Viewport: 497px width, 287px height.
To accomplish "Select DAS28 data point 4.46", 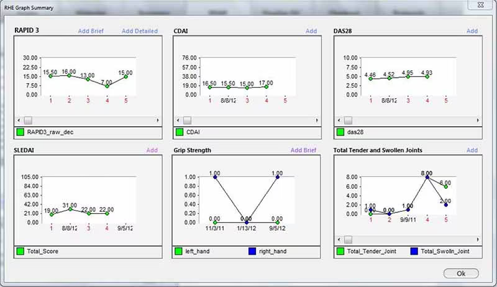I will coord(370,78).
